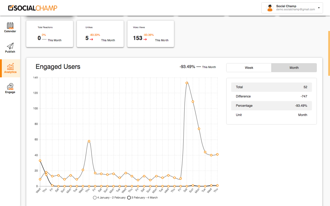Click the Percentage row showing -93.49%
330x206 pixels.
[271, 106]
